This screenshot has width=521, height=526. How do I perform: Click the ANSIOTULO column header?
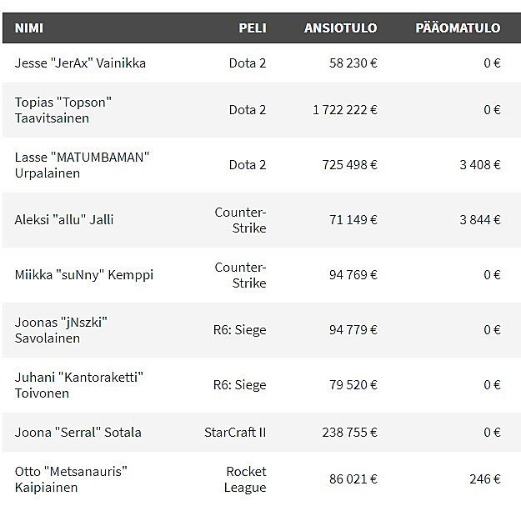click(340, 28)
